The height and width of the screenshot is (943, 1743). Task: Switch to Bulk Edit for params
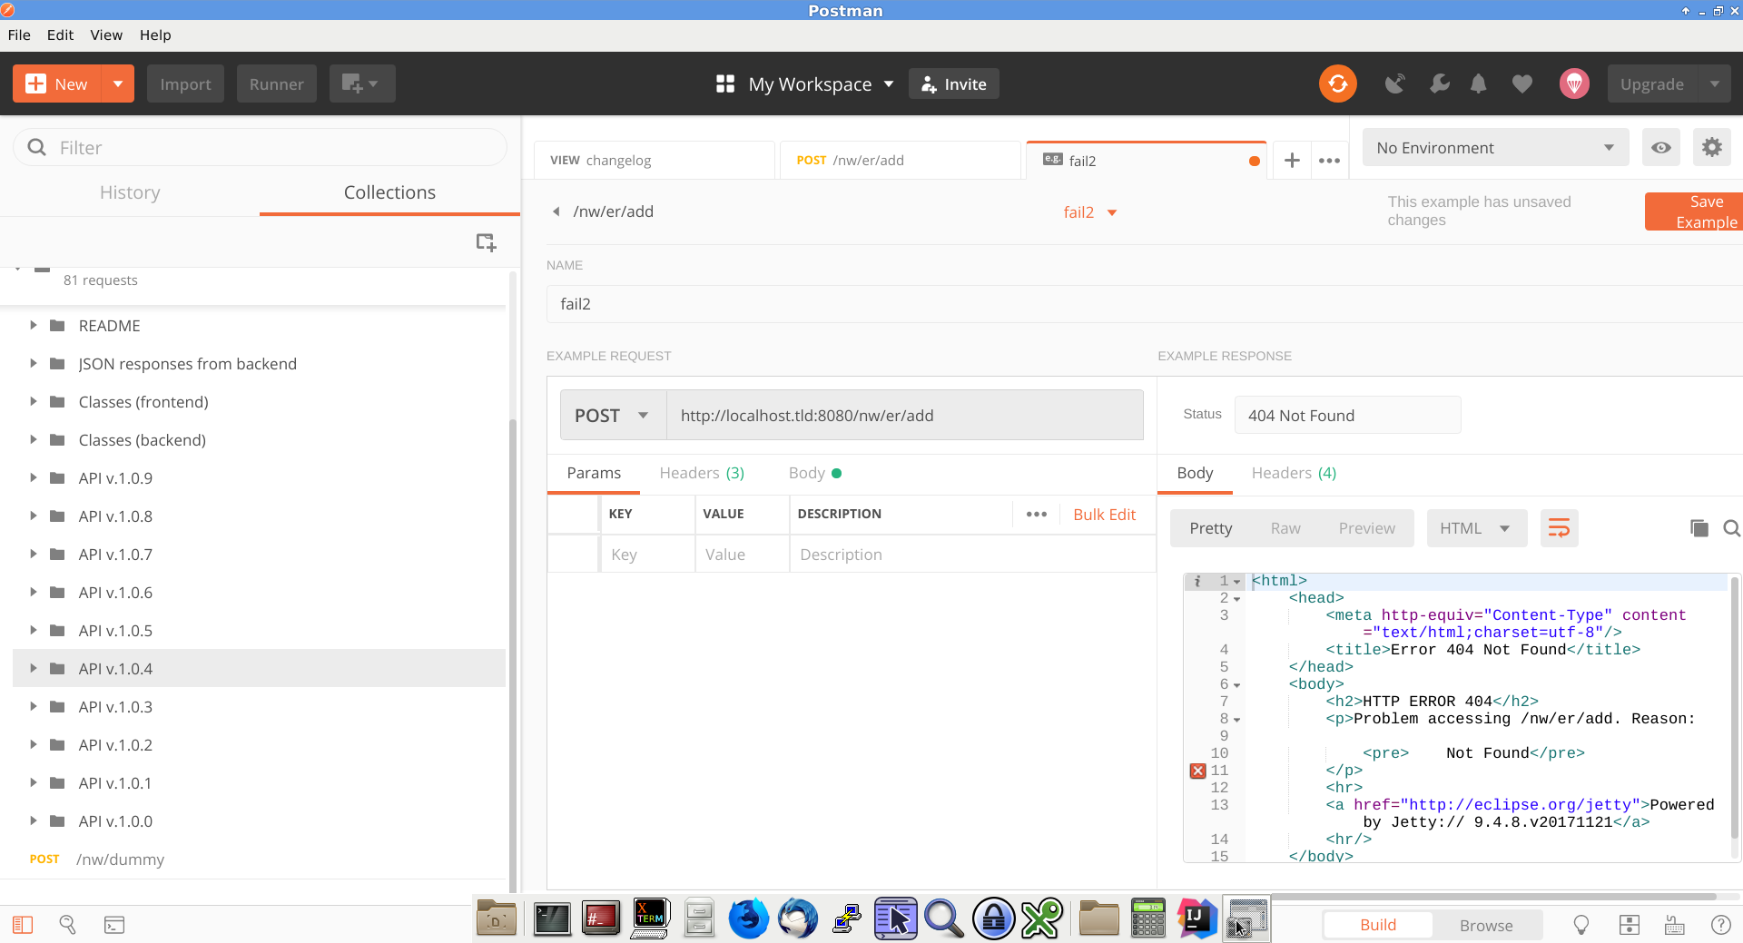coord(1105,515)
